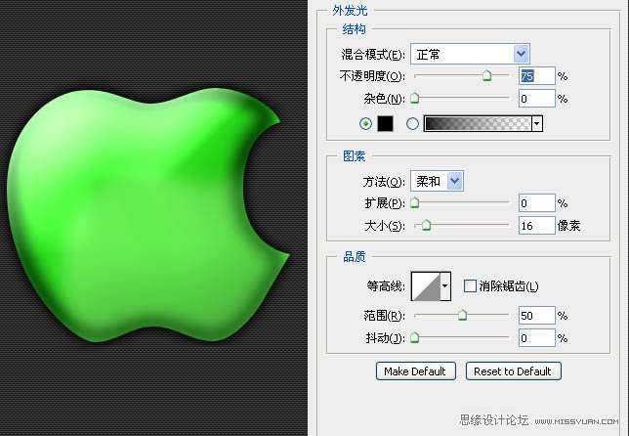
Task: Click the 杂色 noise slider handle
Action: (x=415, y=98)
